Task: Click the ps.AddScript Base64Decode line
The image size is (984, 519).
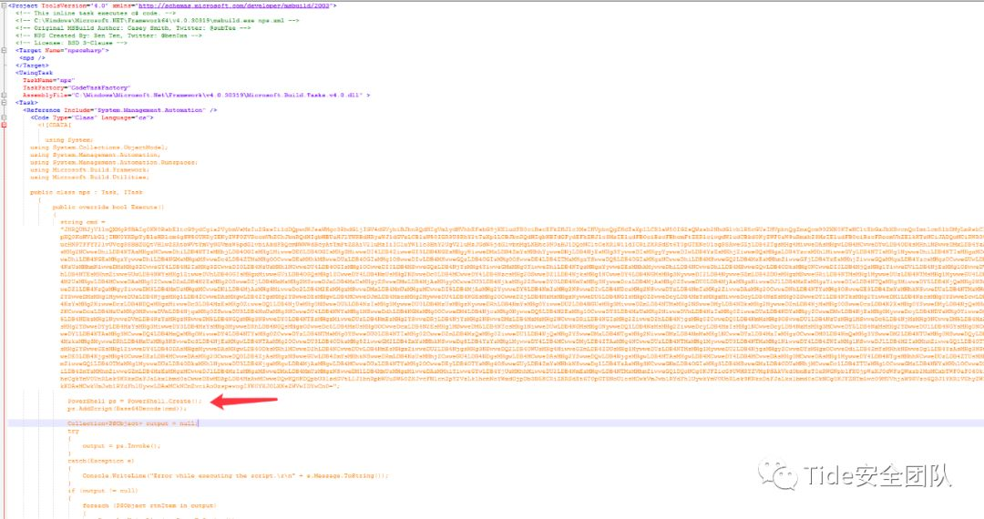Action: (x=127, y=409)
